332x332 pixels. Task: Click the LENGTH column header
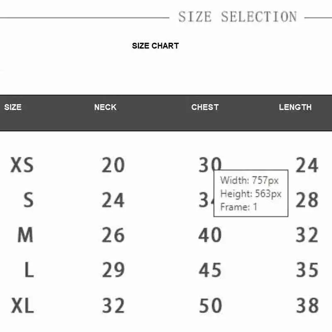pyautogui.click(x=295, y=107)
